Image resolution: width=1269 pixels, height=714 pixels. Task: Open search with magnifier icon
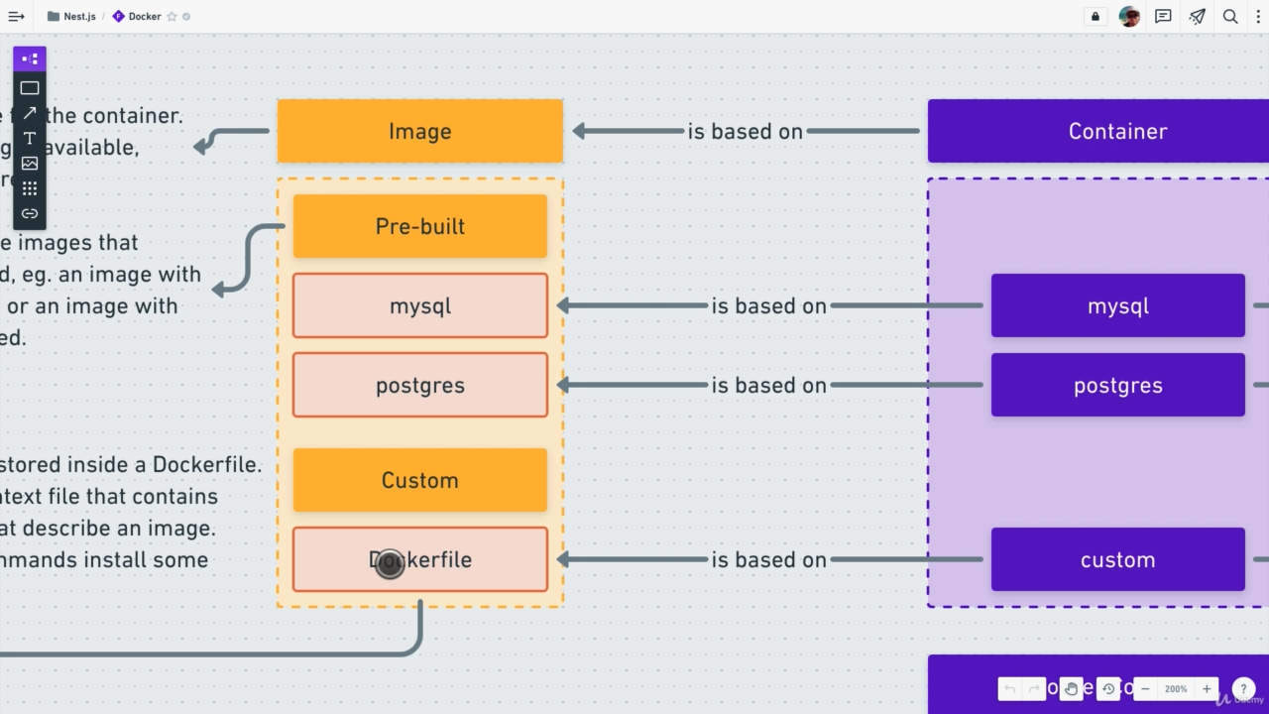(1230, 17)
